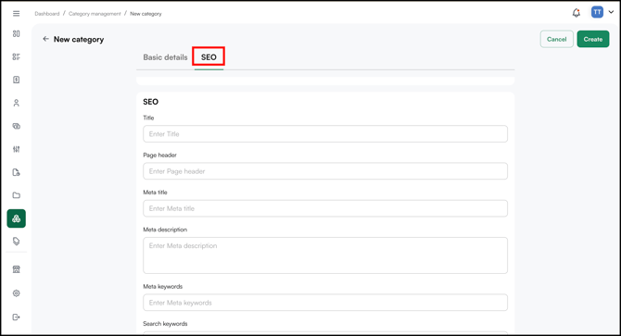Image resolution: width=621 pixels, height=336 pixels.
Task: Go back using the arrow beside New category
Action: (45, 39)
